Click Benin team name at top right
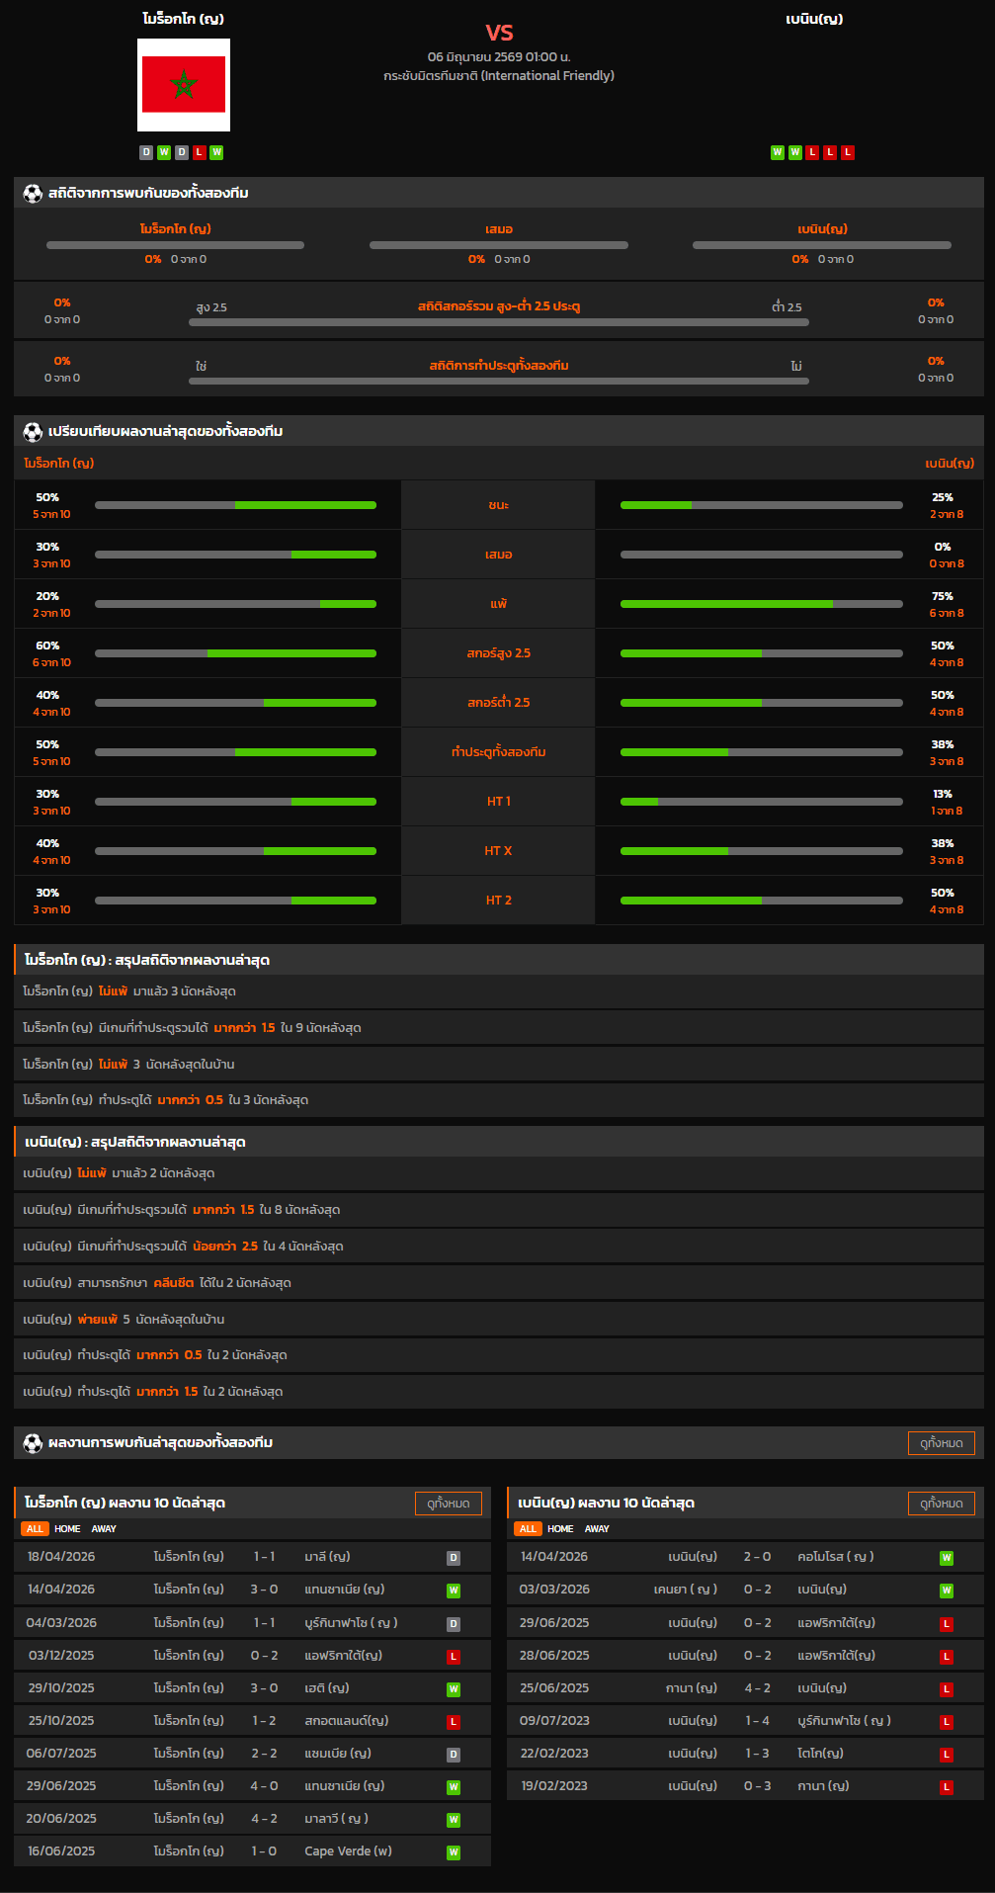Image resolution: width=995 pixels, height=1893 pixels. point(814,19)
